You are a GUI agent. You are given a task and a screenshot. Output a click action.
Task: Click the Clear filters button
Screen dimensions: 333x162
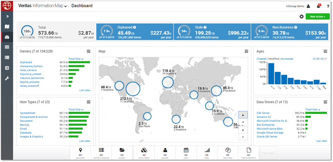click(x=268, y=153)
